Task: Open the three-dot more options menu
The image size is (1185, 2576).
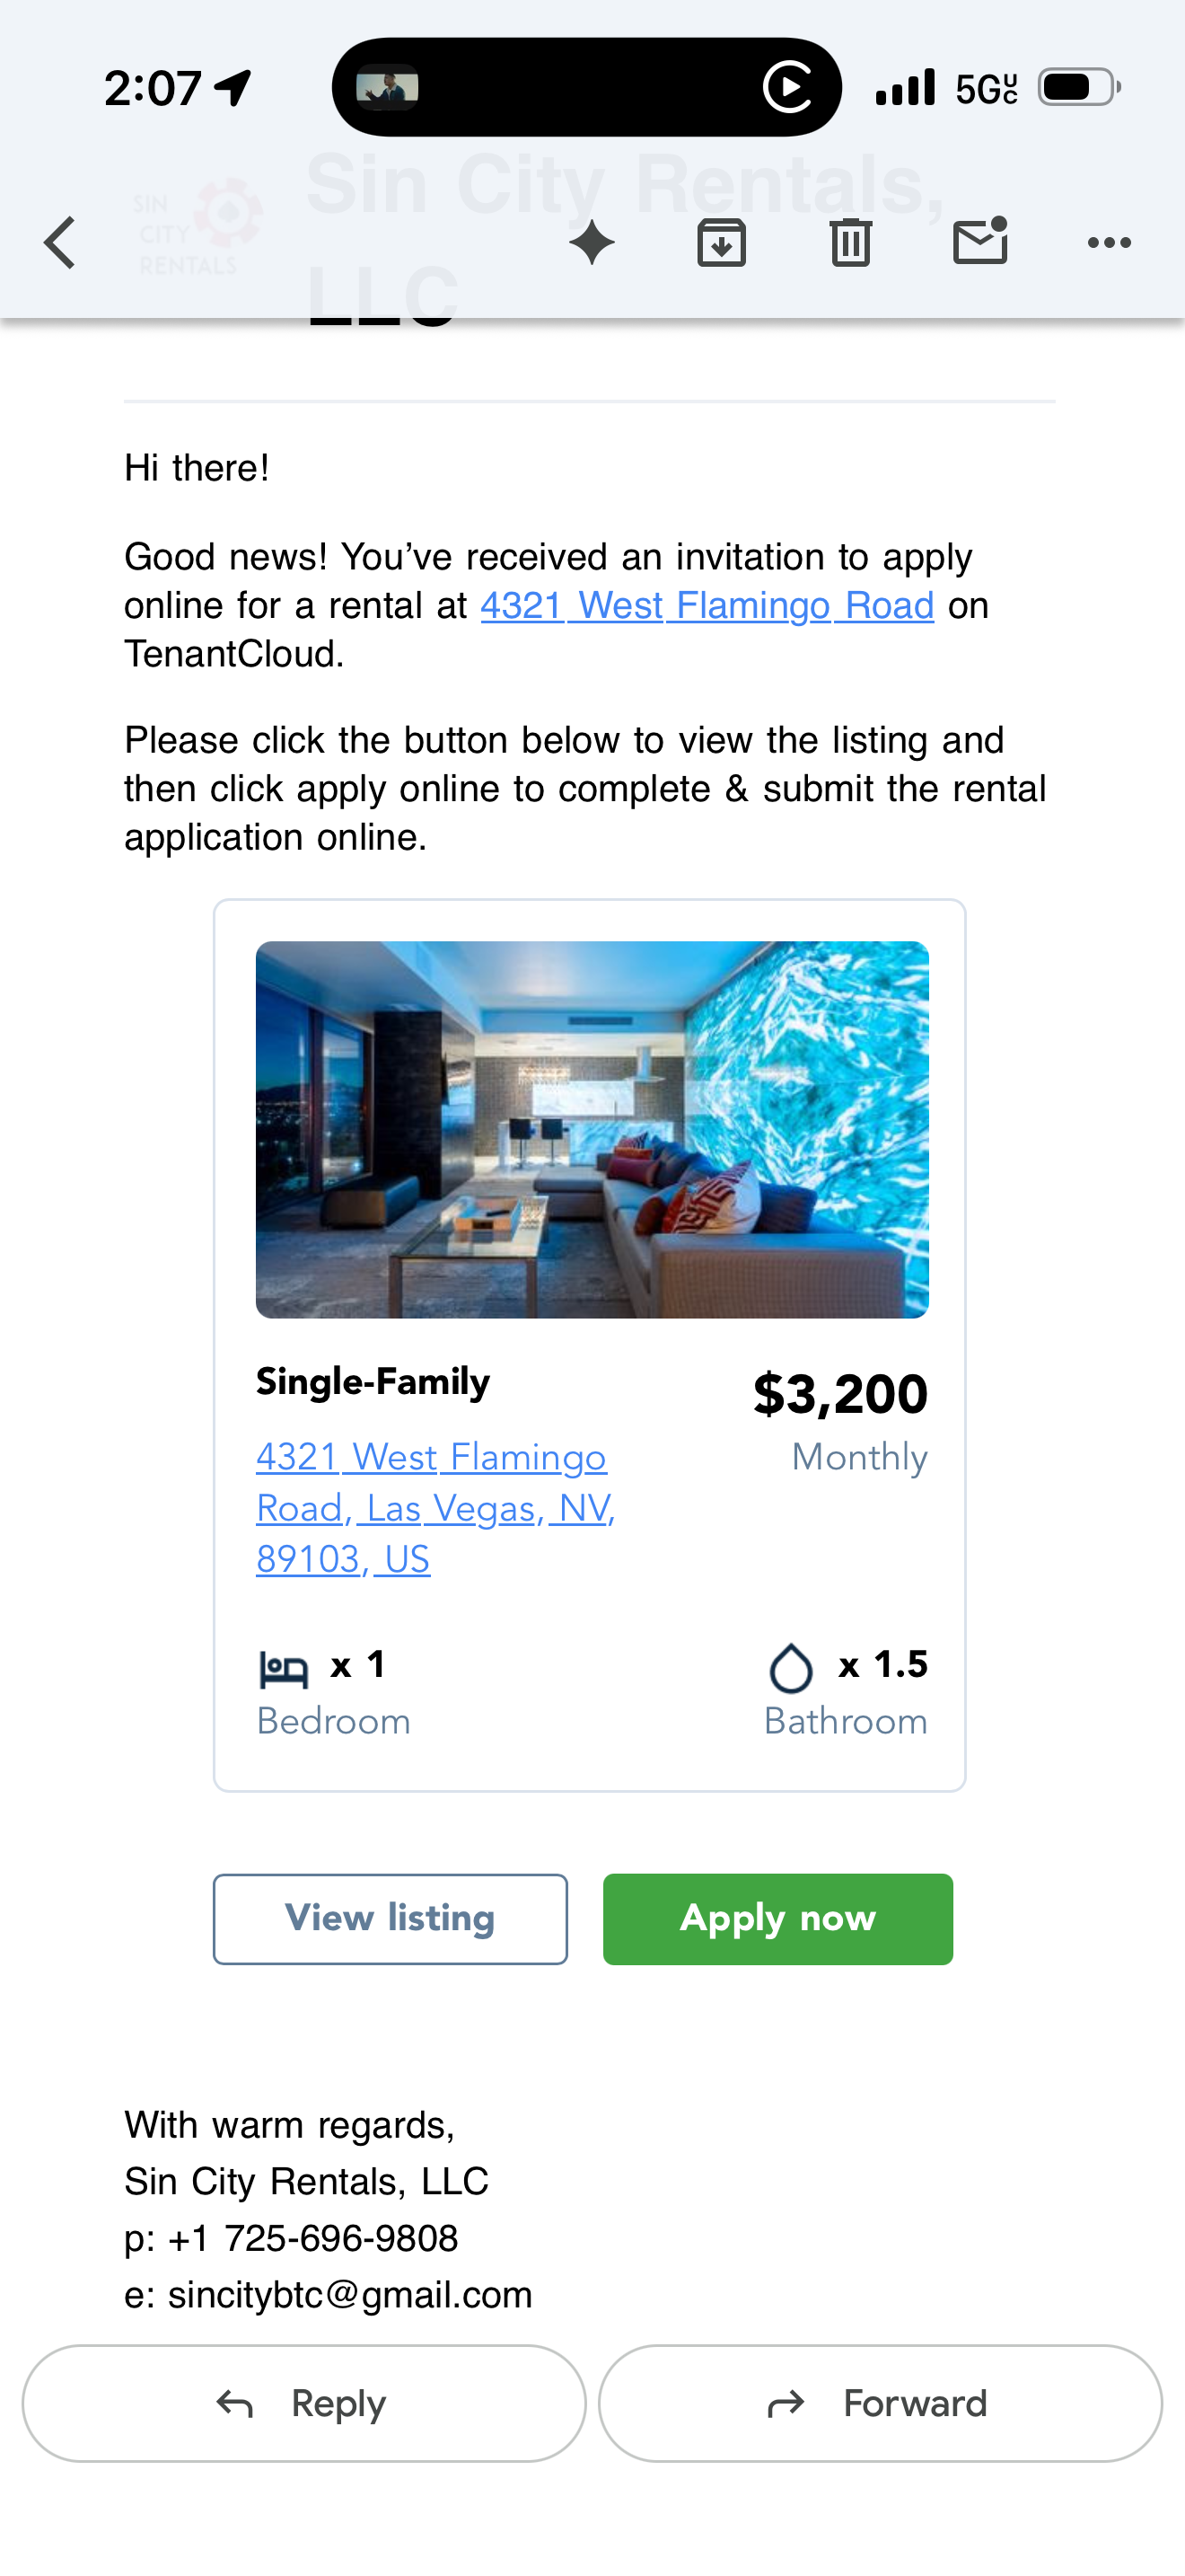Action: pos(1109,243)
